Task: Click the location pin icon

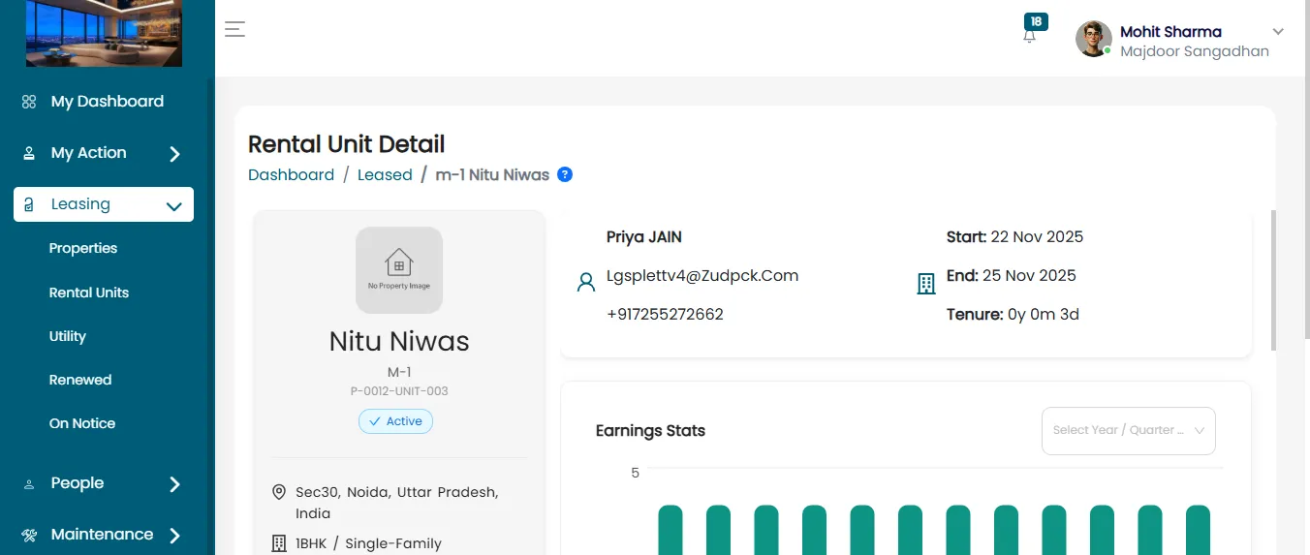Action: coord(279,492)
